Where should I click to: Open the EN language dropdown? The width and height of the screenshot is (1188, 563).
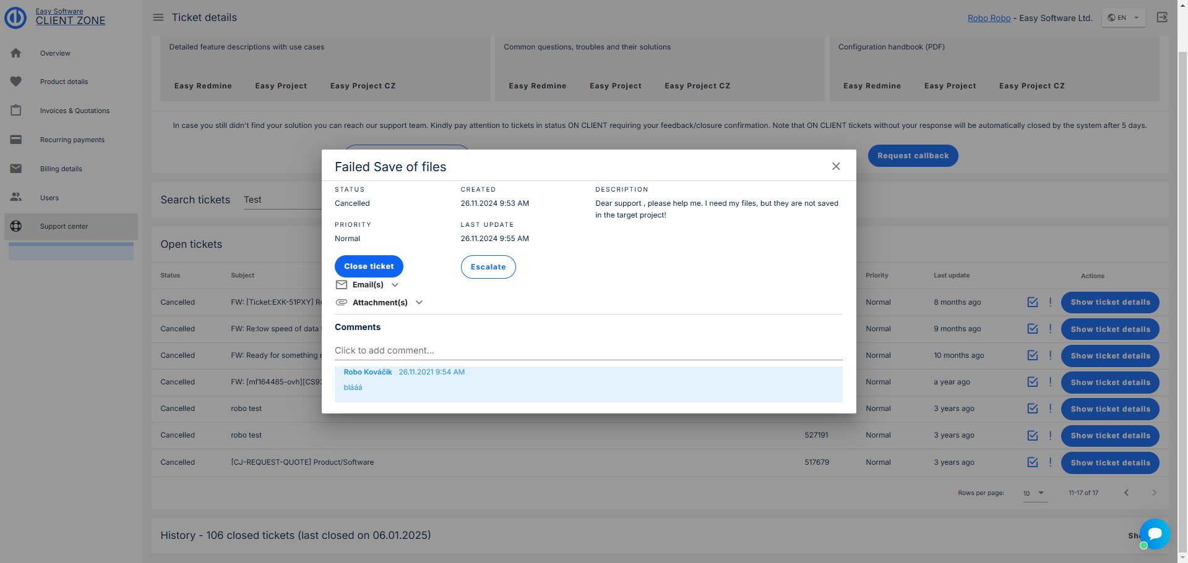(1124, 17)
